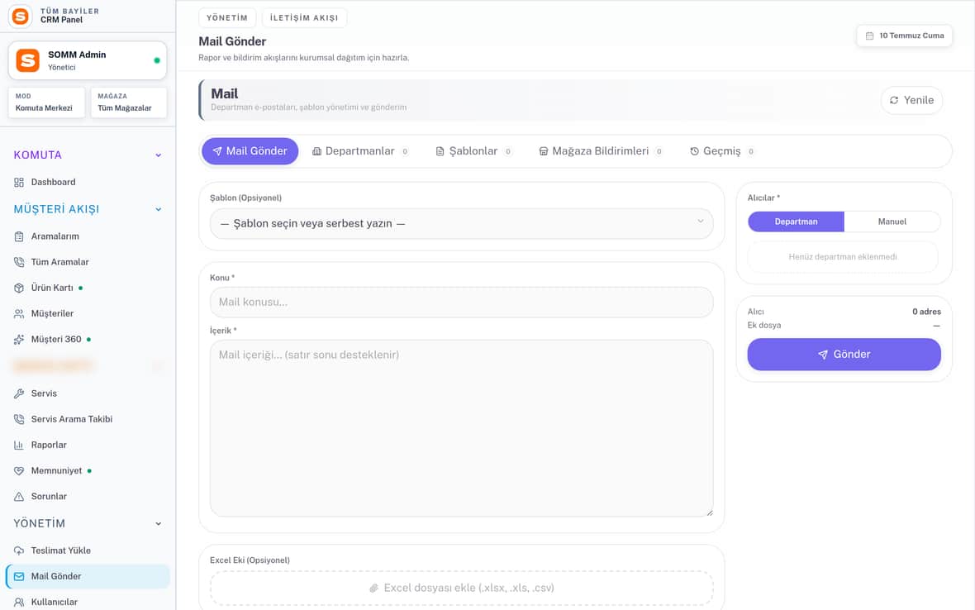Click the İçerik textarea resize handle
Viewport: 975px width, 610px height.
710,512
